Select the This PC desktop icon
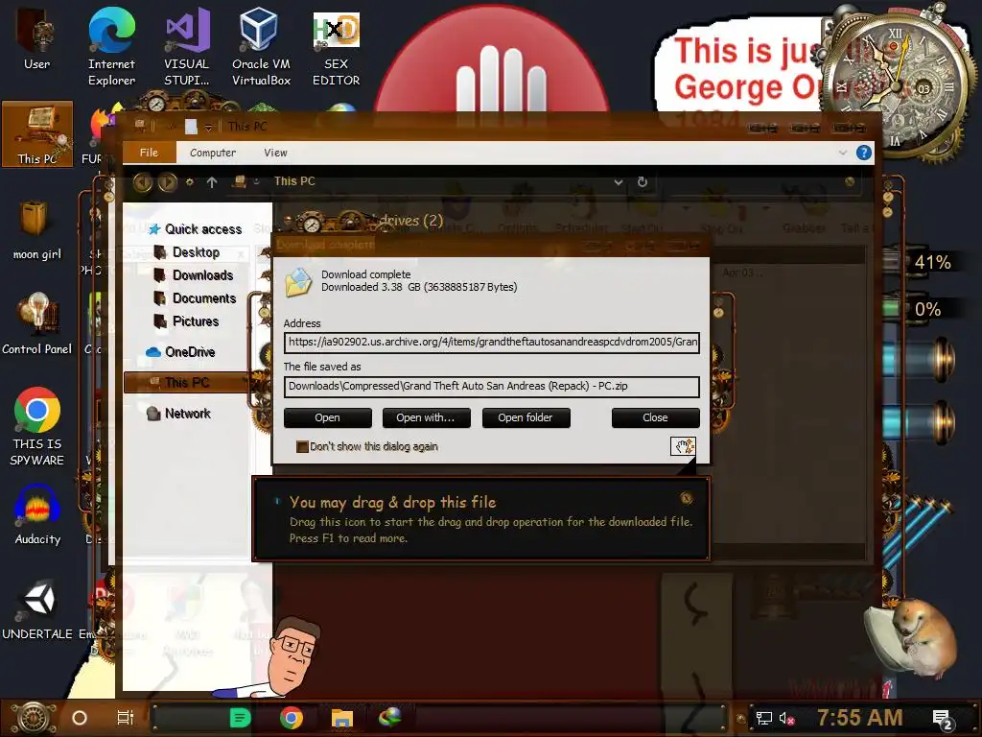Image resolution: width=982 pixels, height=737 pixels. tap(37, 134)
